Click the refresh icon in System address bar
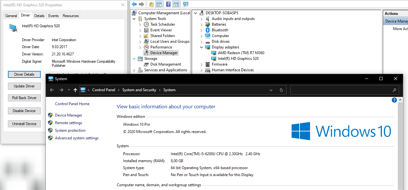The width and height of the screenshot is (408, 190). click(x=281, y=90)
